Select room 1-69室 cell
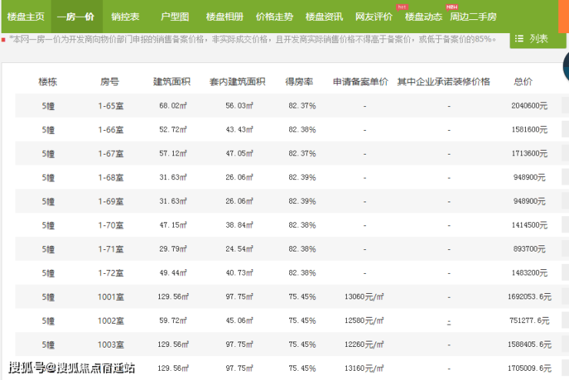This screenshot has width=569, height=380. tap(111, 202)
